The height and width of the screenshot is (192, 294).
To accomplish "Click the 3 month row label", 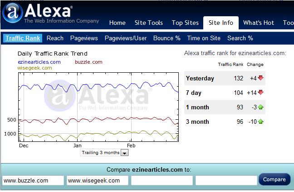I will pyautogui.click(x=197, y=122).
